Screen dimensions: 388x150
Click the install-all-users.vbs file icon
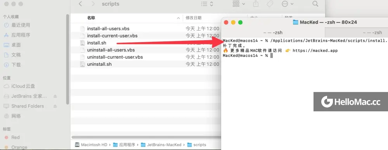82,29
